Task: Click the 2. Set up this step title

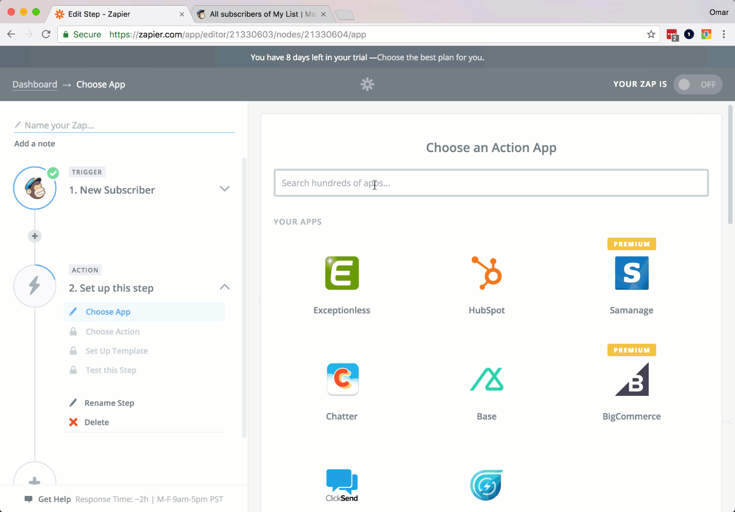Action: click(x=111, y=288)
